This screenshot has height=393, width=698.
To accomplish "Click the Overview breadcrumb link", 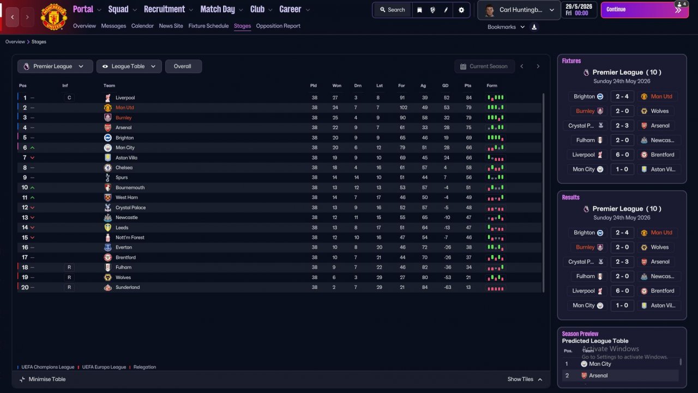I will (15, 42).
